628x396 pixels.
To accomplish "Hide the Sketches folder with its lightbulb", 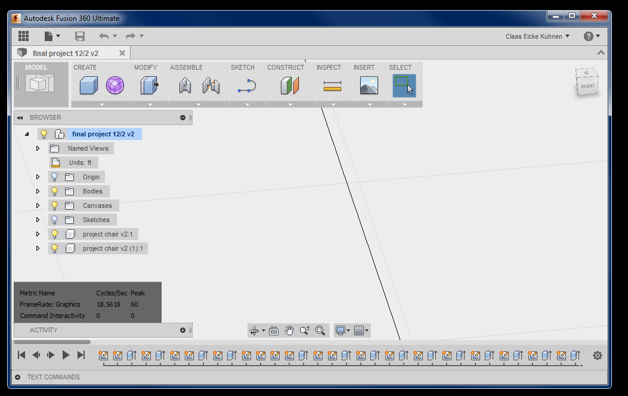I will (54, 219).
